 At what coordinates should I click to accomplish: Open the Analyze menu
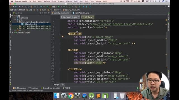coord(61,1)
